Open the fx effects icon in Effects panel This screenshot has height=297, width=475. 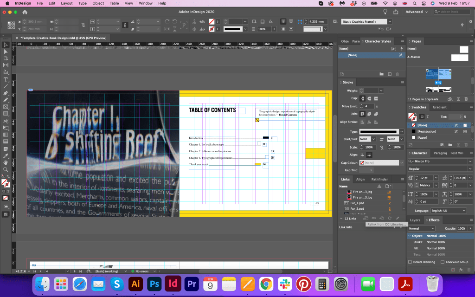[x=461, y=269]
